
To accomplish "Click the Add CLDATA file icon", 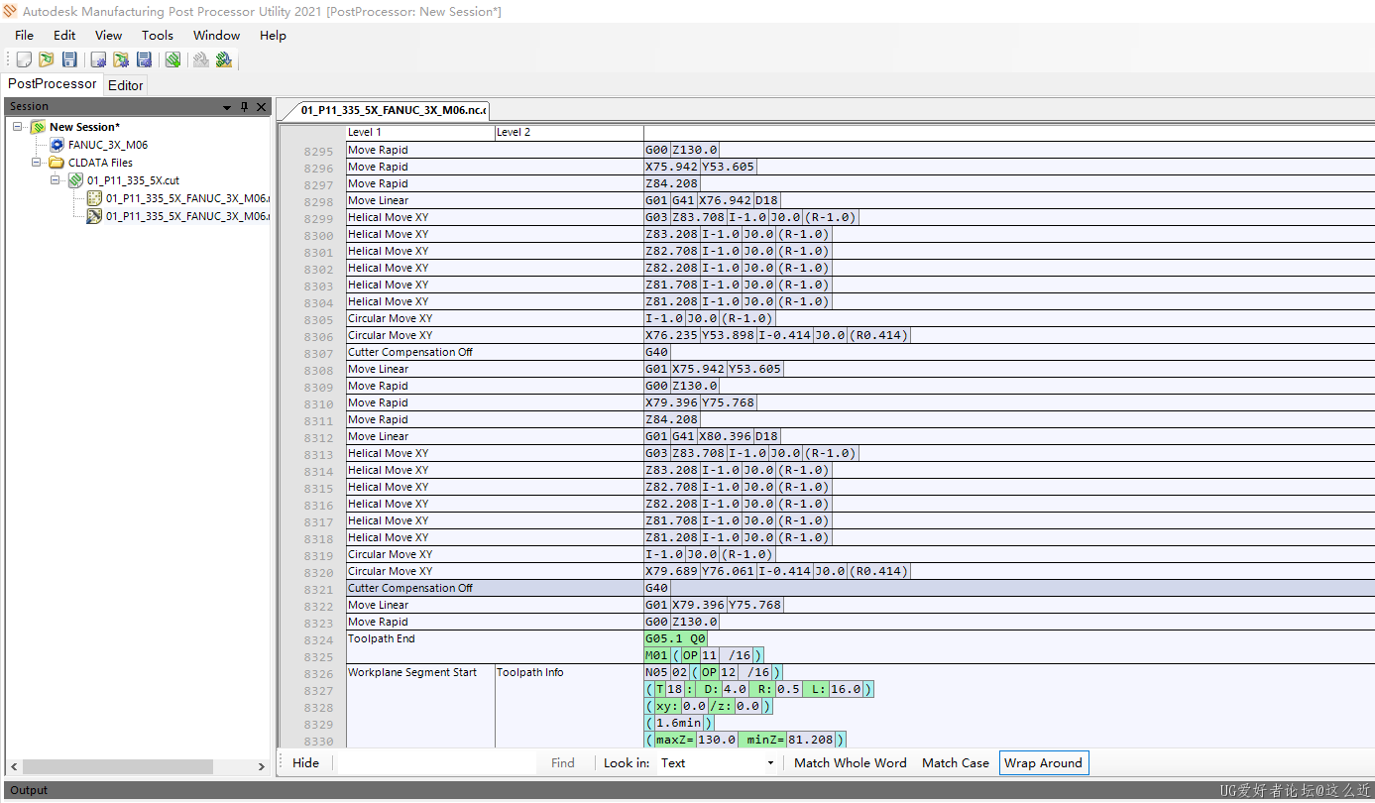I will (173, 60).
